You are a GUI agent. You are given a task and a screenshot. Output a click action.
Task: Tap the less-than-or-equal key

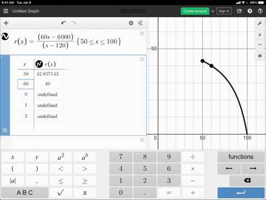(61, 181)
